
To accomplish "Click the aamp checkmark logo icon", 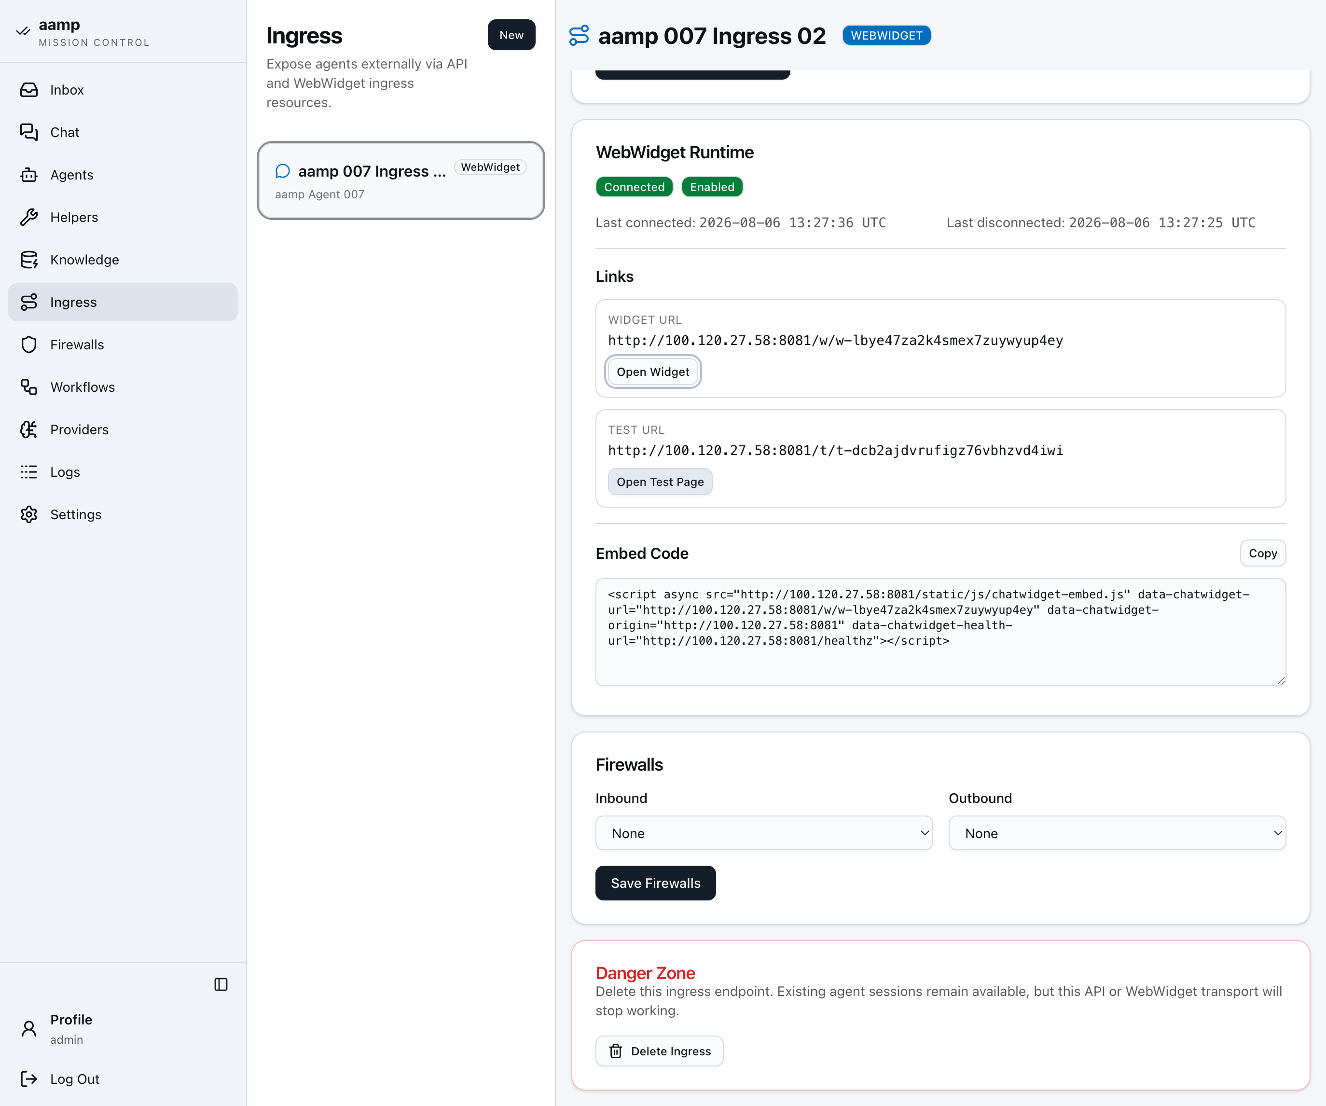I will 23,31.
